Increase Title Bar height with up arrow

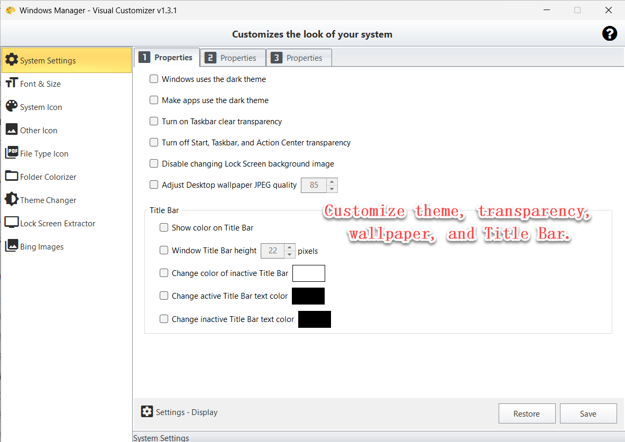pyautogui.click(x=290, y=247)
